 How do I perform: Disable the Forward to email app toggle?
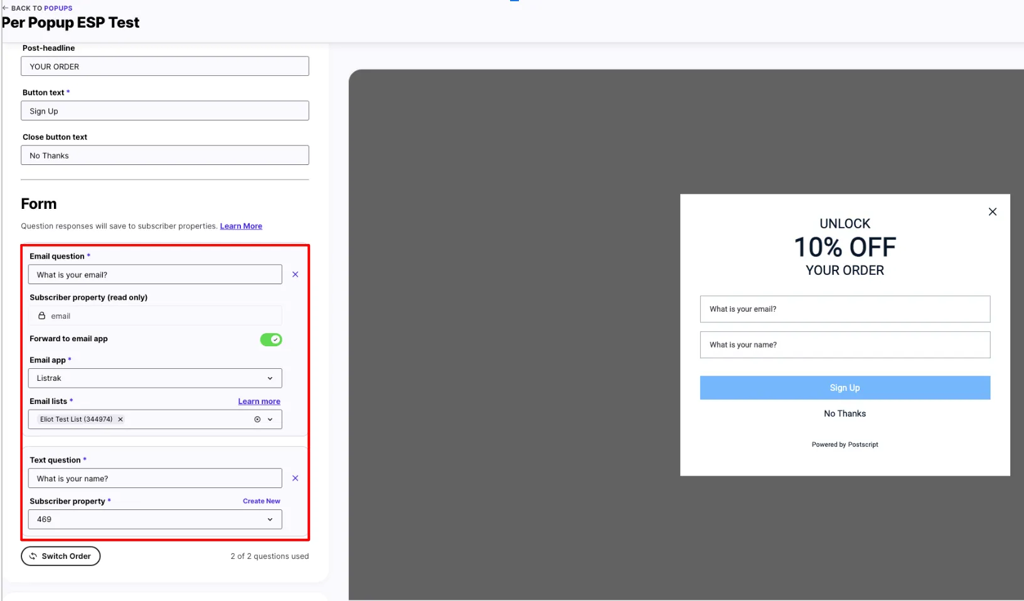(270, 339)
